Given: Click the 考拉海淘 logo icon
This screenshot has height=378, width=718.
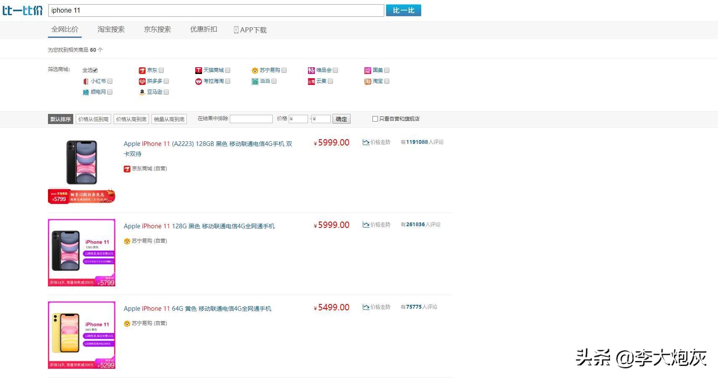Looking at the screenshot, I should point(199,82).
